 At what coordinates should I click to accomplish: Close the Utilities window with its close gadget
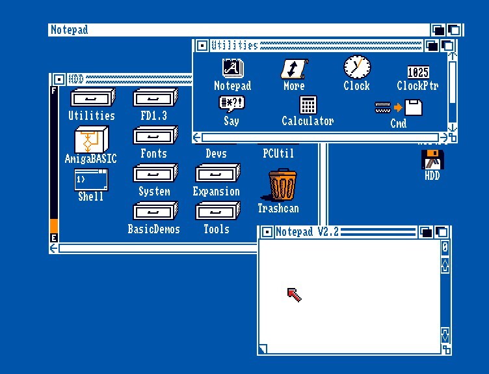click(202, 46)
